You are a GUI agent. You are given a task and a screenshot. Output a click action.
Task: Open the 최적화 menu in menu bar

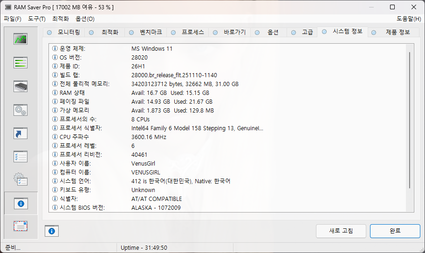(x=61, y=19)
